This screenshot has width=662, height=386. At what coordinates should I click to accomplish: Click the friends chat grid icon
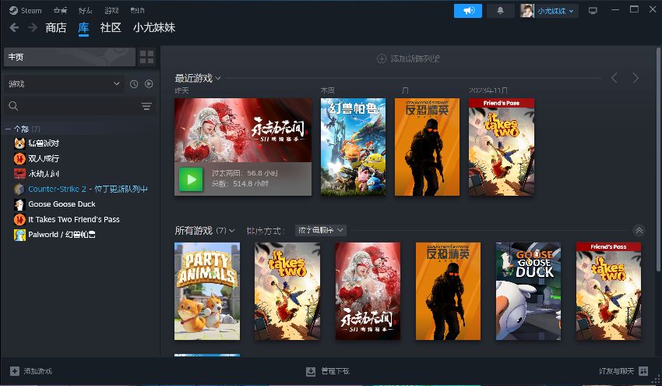(x=643, y=371)
